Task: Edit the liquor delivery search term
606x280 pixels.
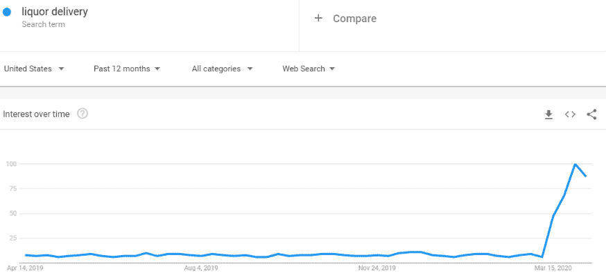Action: (x=55, y=12)
